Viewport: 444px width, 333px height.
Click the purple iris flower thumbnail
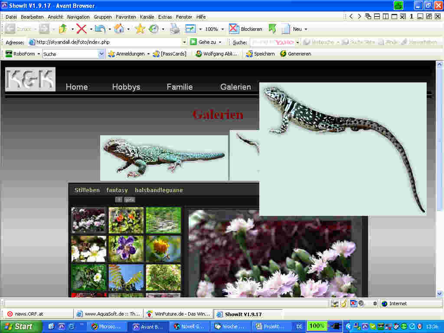coord(126,248)
